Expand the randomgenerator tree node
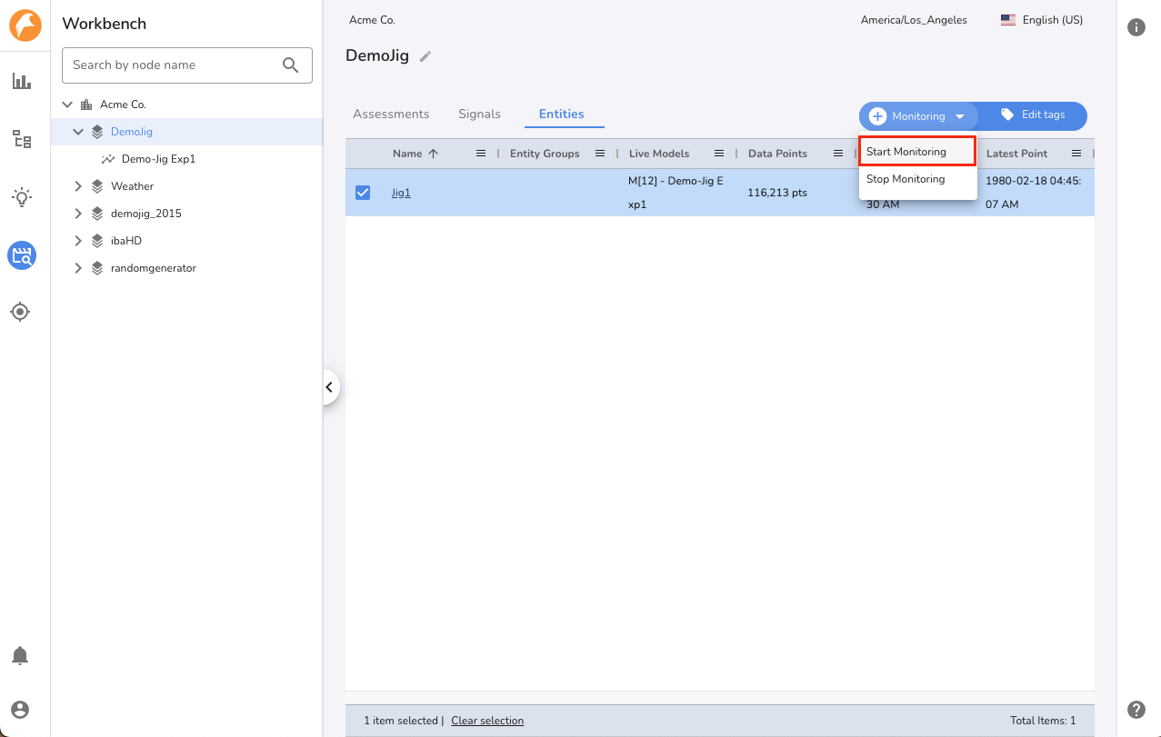Screen dimensions: 1161x737 [x=78, y=268]
